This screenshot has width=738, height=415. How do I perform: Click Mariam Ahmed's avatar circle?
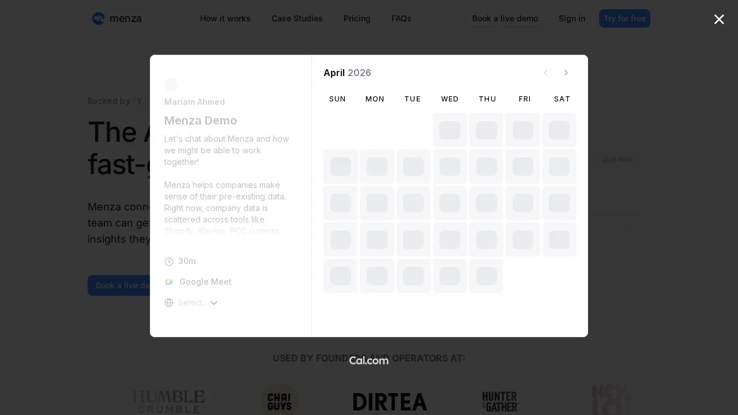click(x=171, y=85)
